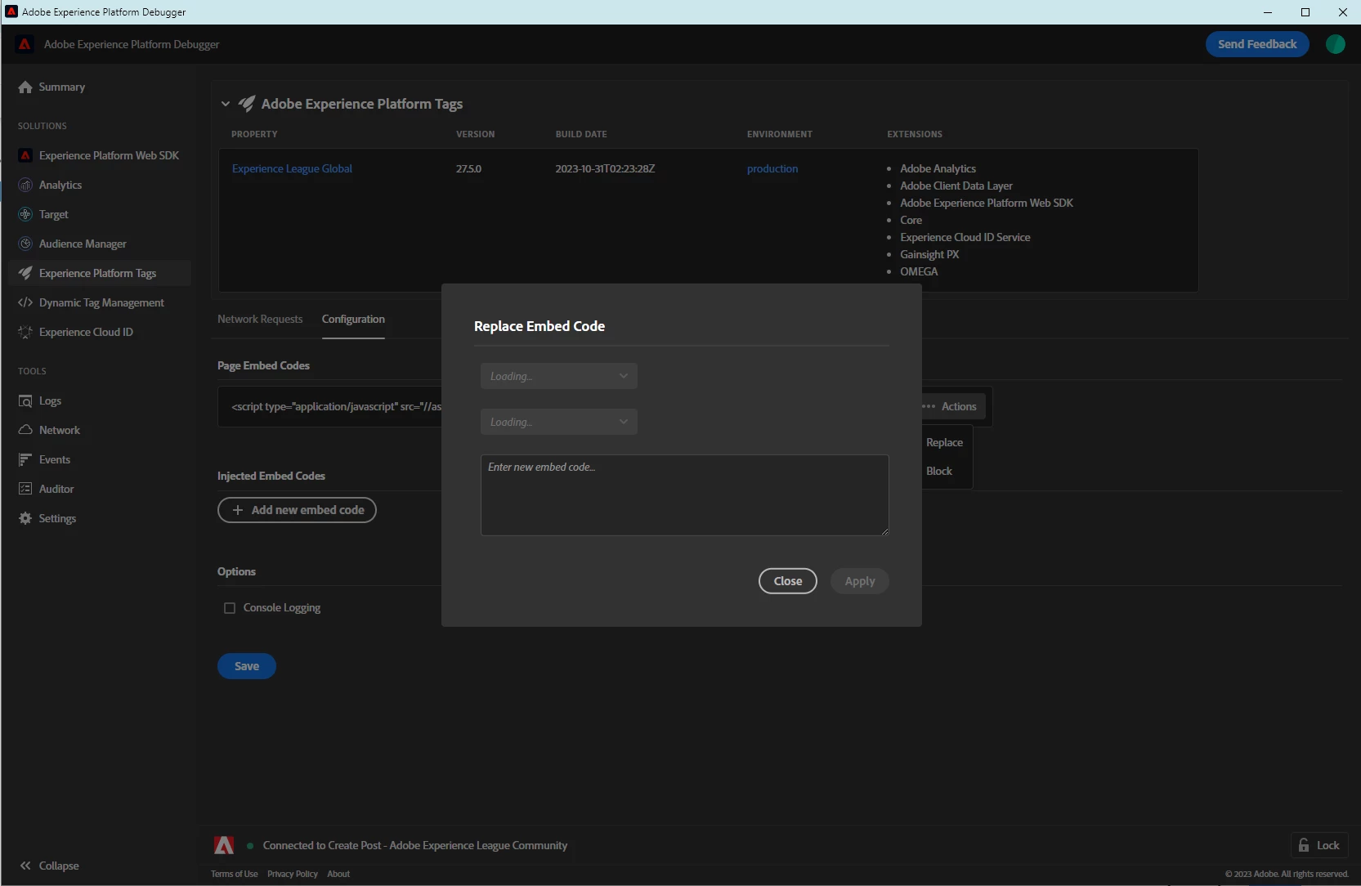Switch to the Network Requests tab
This screenshot has height=886, width=1361.
point(260,320)
